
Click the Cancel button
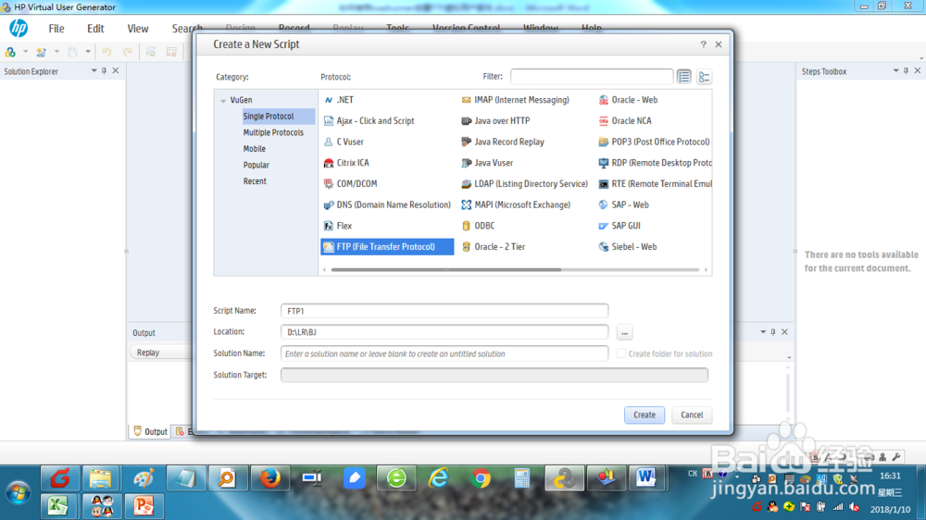(692, 415)
